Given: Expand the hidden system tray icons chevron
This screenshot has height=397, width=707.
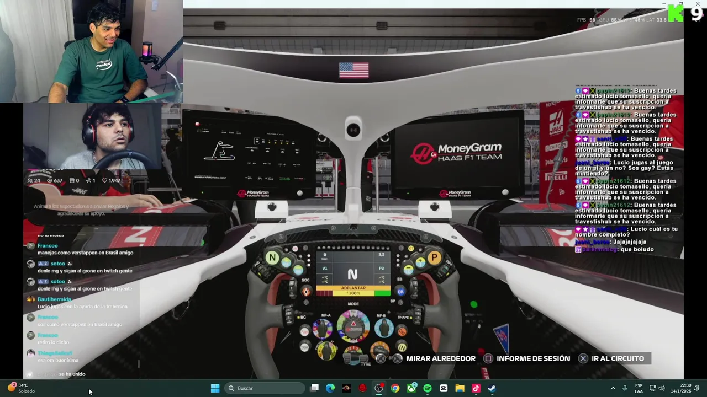Looking at the screenshot, I should click(x=613, y=388).
